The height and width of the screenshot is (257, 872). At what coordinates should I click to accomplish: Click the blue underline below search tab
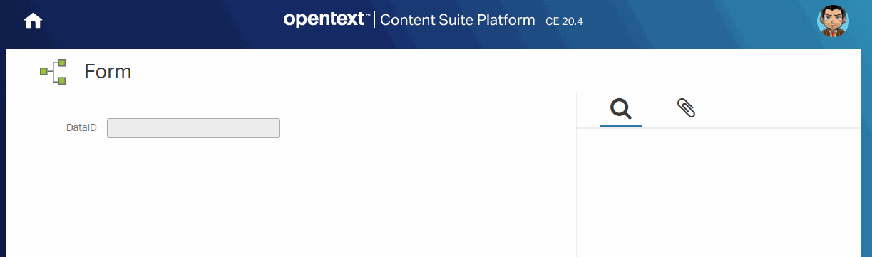coord(621,126)
